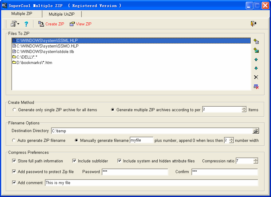The height and width of the screenshot is (197, 271).
Task: Browse for destination directory folder icon
Action: click(256, 131)
